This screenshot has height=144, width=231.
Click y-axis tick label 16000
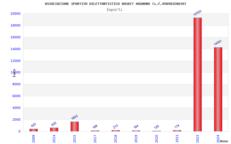click(16, 37)
